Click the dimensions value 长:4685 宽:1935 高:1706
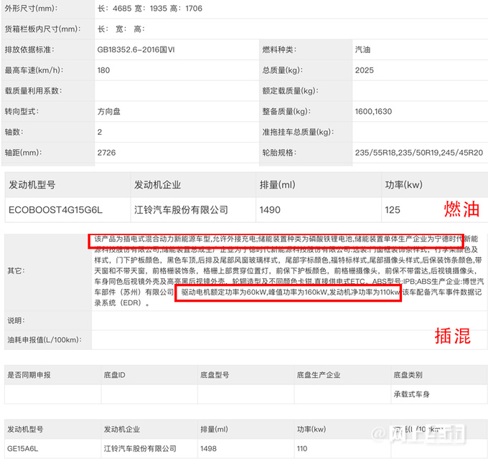Viewport: 488px width, 461px height. [150, 9]
